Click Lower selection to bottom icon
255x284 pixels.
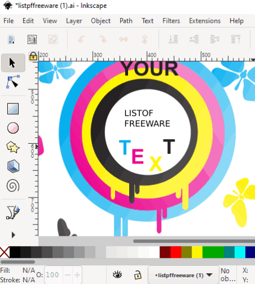173,40
